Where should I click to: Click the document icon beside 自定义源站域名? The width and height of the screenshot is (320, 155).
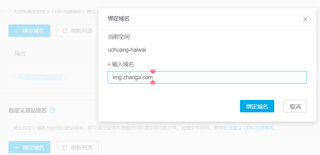pyautogui.click(x=52, y=110)
